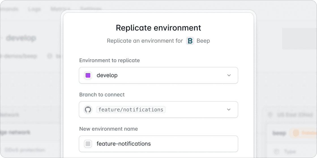The height and width of the screenshot is (158, 317).
Task: Select the feature/notifications branch tag
Action: point(131,109)
